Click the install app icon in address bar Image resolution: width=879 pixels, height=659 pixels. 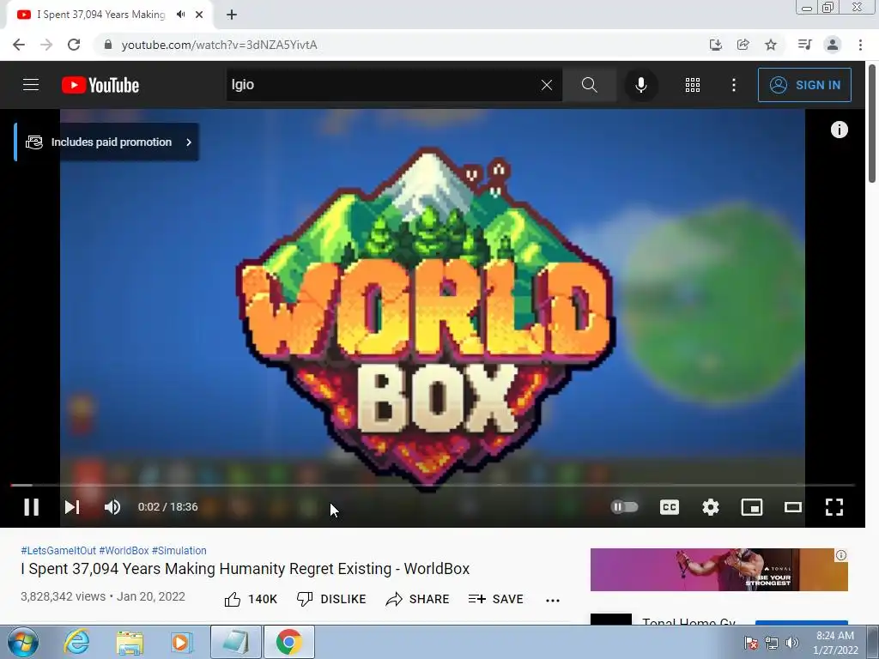coord(715,45)
